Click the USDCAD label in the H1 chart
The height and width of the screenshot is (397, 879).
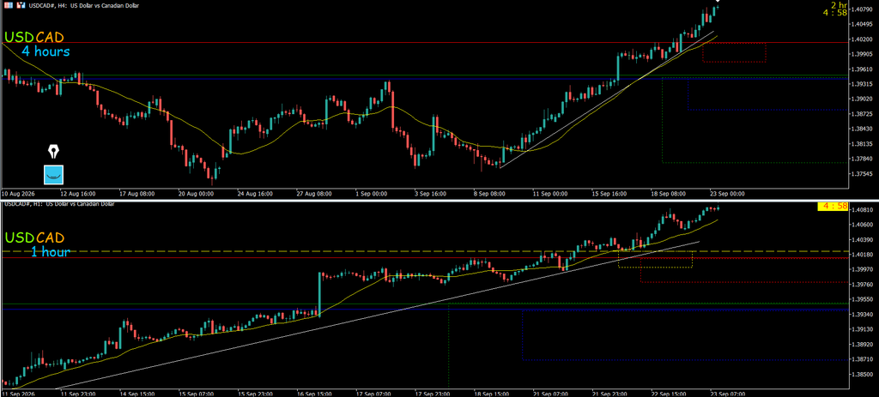(x=34, y=238)
